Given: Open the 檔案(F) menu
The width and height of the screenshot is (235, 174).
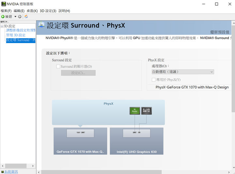Looking at the screenshot, I should tap(6, 11).
